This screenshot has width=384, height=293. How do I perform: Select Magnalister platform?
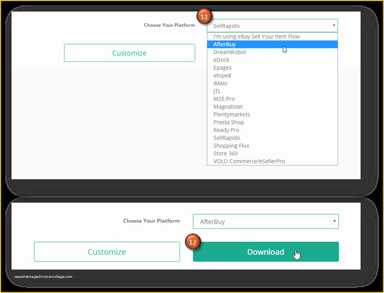[272, 107]
